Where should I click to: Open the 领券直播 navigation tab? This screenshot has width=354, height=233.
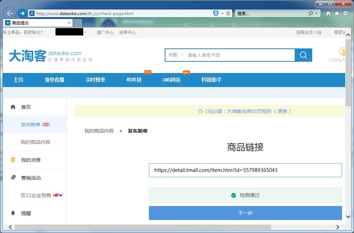54,80
